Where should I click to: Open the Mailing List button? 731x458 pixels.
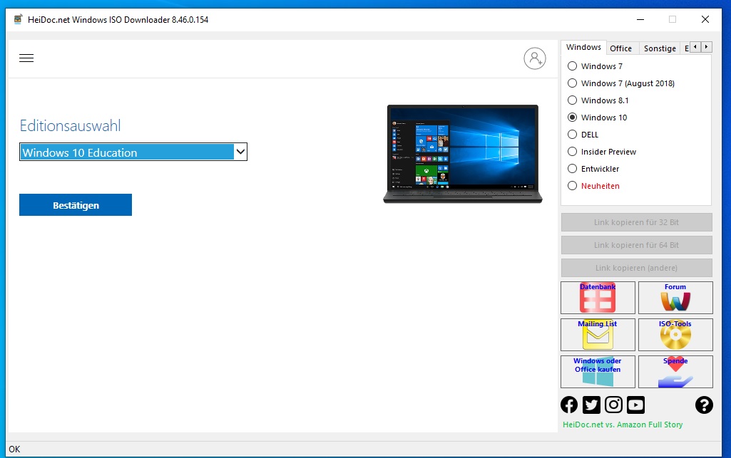click(x=598, y=335)
